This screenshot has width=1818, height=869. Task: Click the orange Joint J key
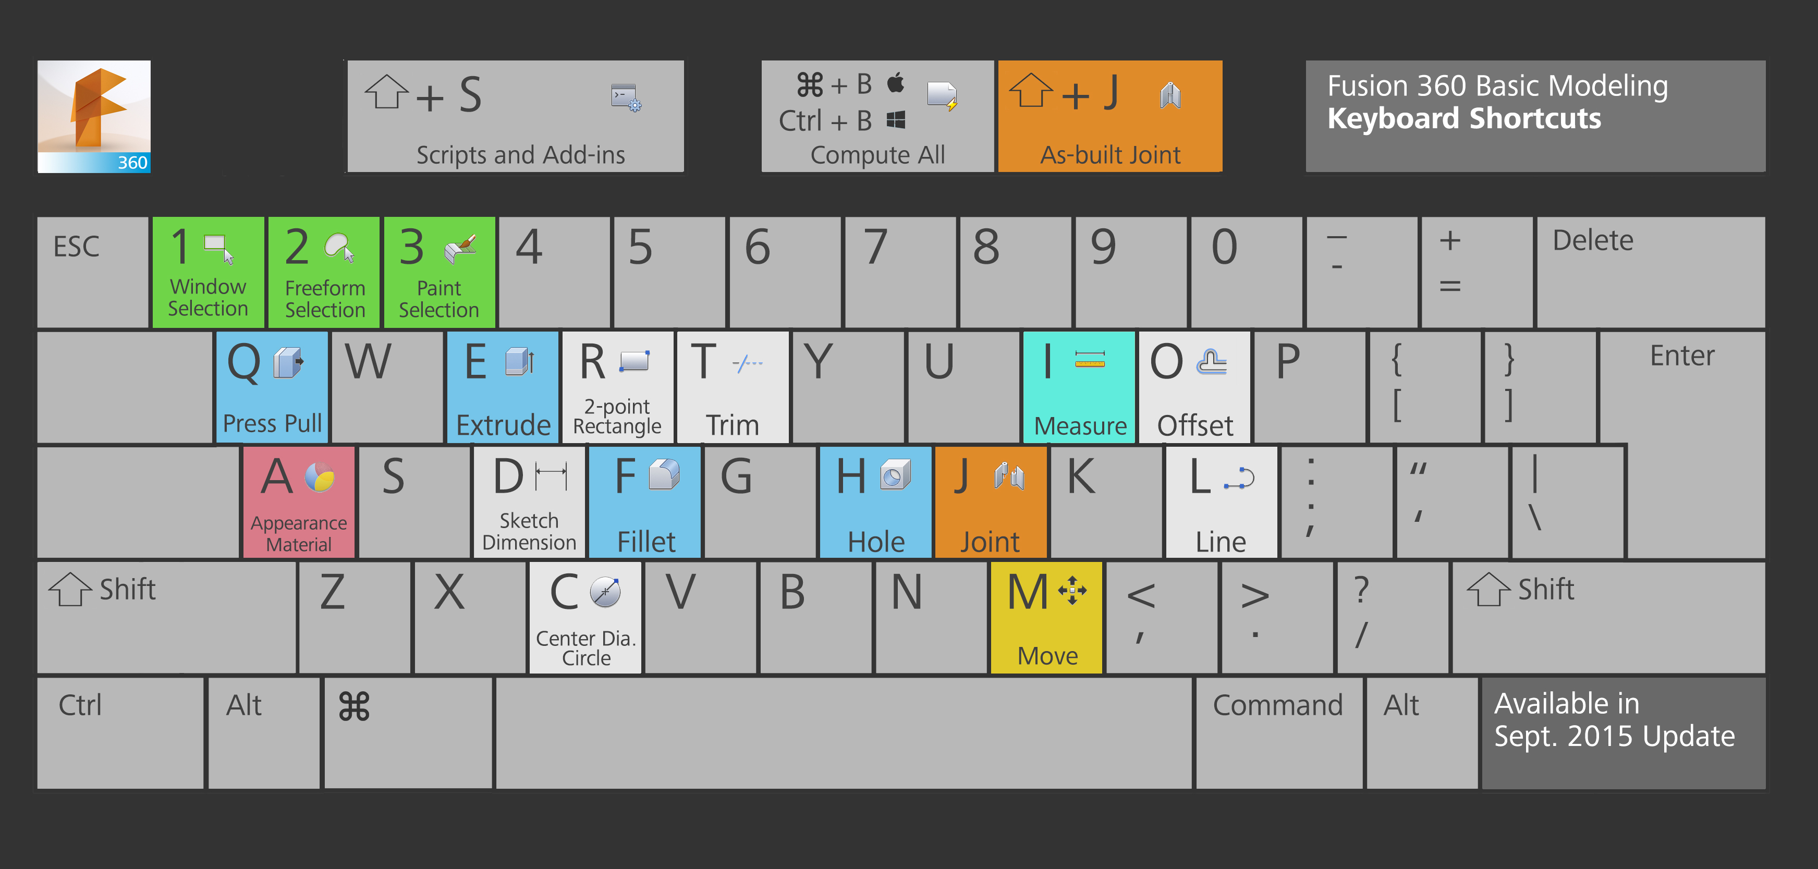pos(990,502)
